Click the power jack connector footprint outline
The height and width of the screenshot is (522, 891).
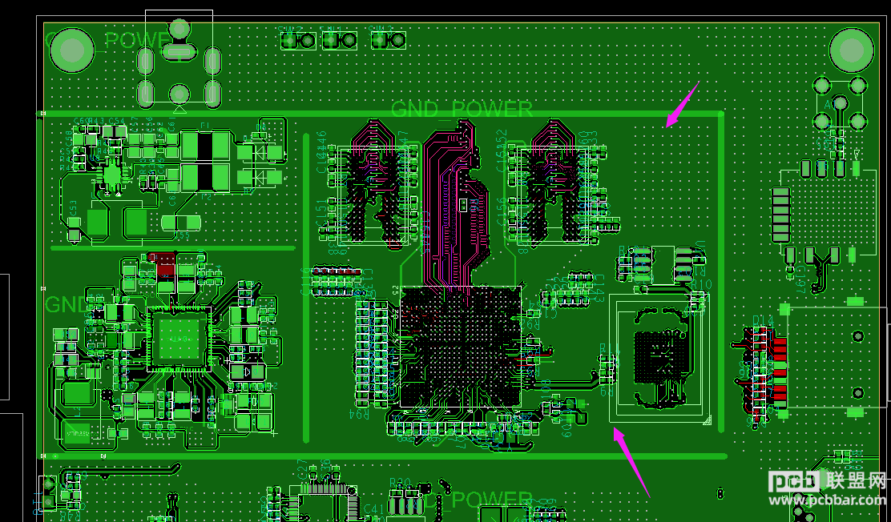point(179,58)
